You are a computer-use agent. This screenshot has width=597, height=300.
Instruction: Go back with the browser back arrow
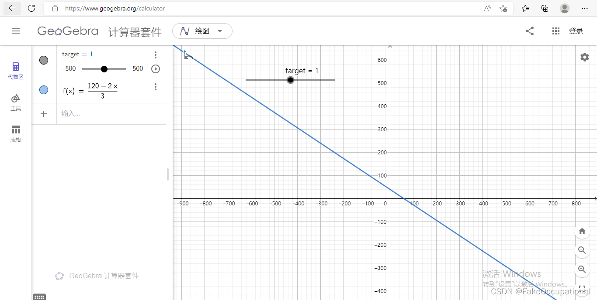[x=12, y=8]
